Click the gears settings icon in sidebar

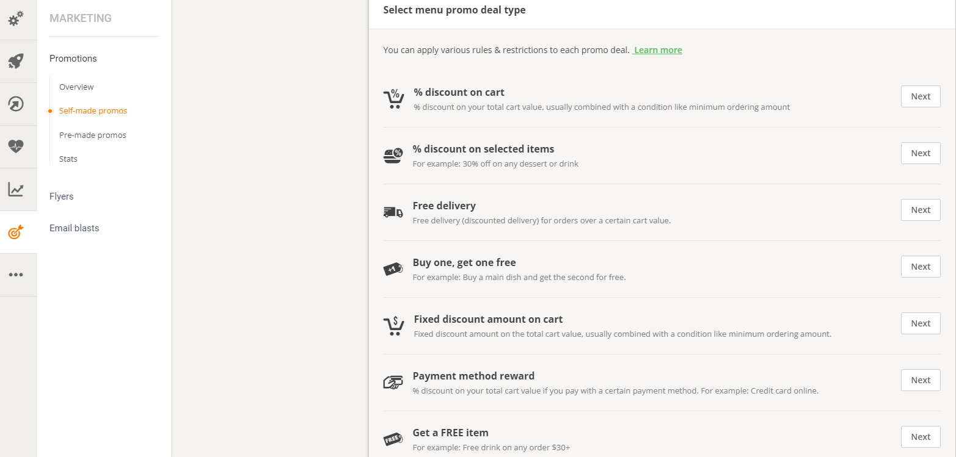coord(16,19)
